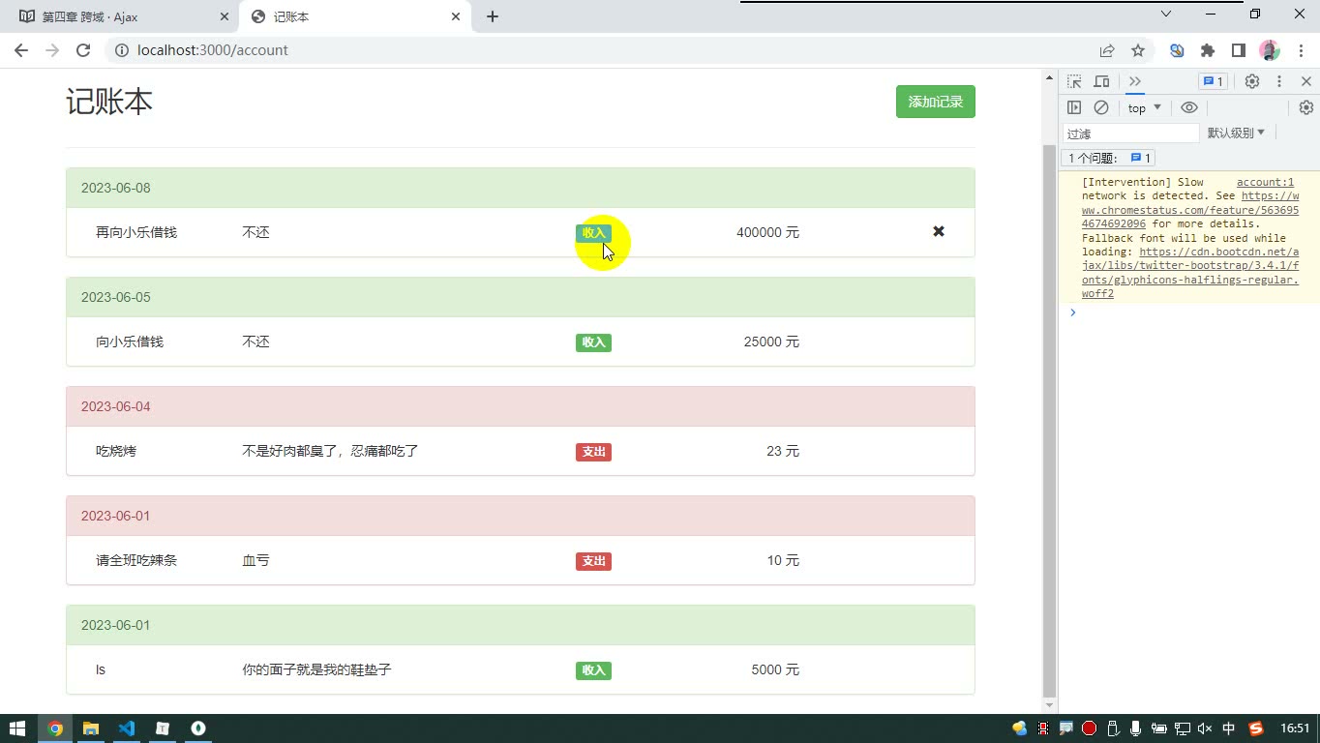This screenshot has width=1320, height=743.
Task: View site information for localhost
Action: (121, 50)
